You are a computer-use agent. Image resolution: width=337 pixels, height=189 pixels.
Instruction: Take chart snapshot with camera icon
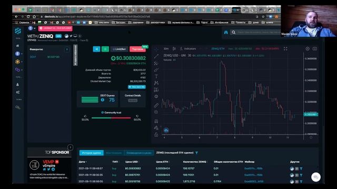(x=315, y=49)
